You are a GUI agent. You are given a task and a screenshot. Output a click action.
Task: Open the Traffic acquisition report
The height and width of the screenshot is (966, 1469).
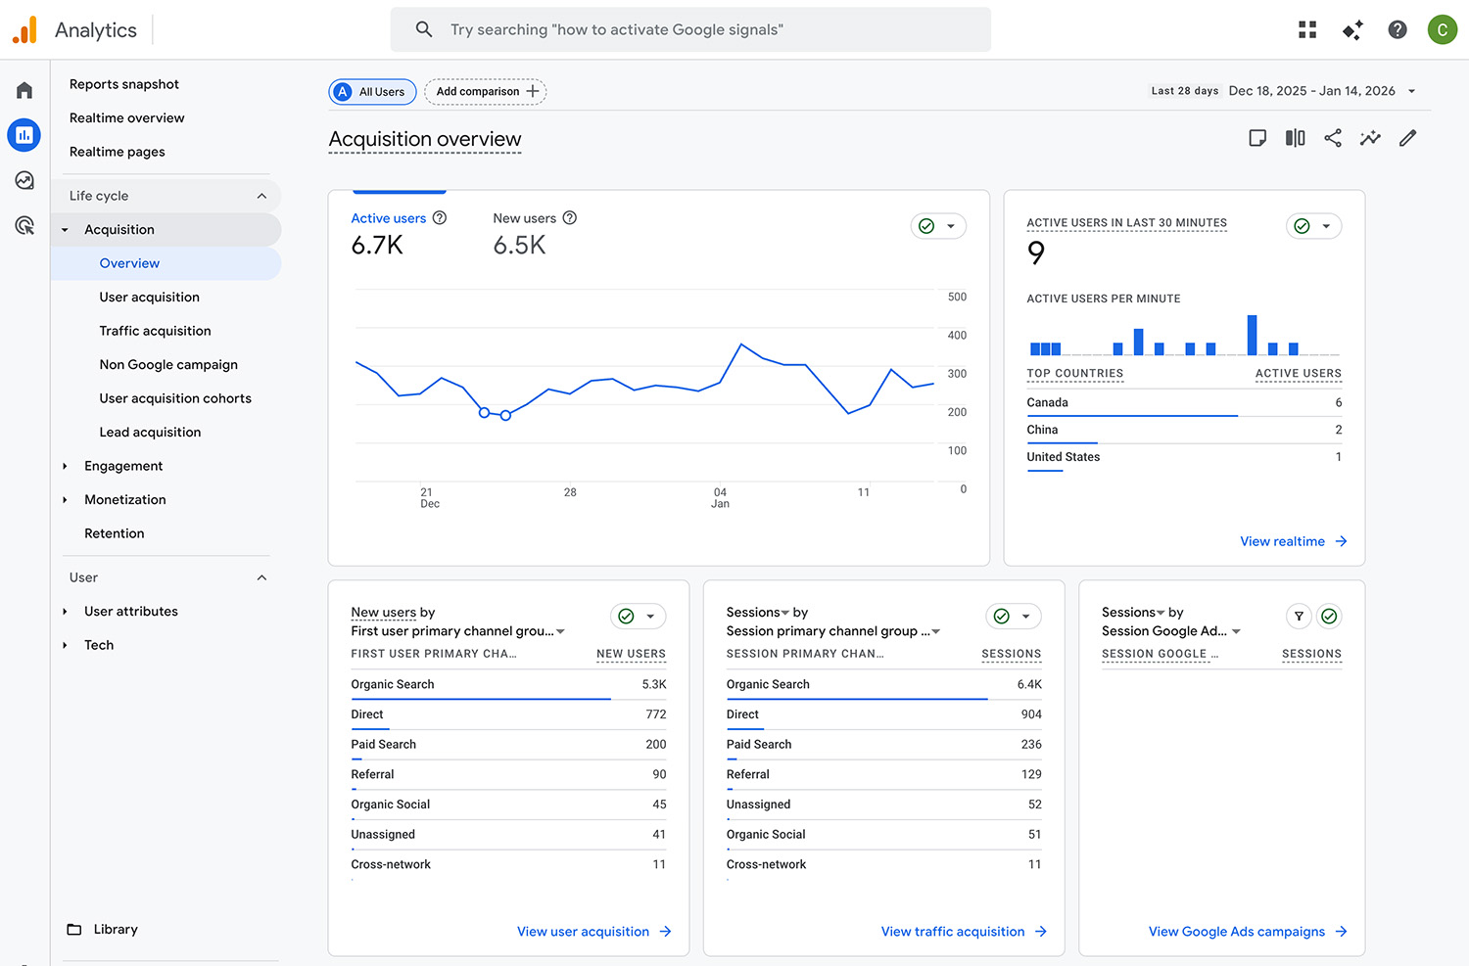click(155, 331)
